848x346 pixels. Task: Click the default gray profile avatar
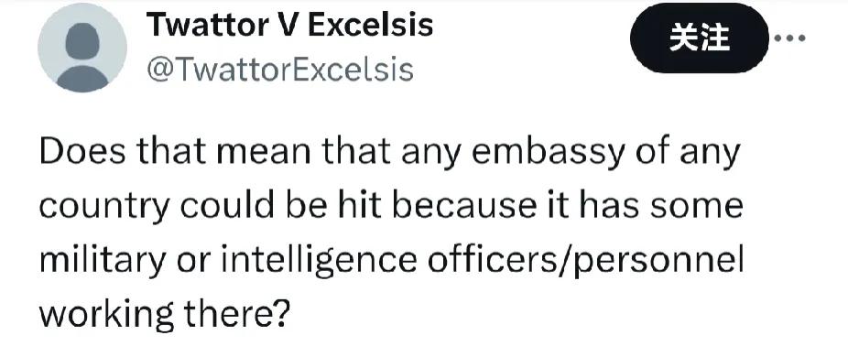pyautogui.click(x=82, y=48)
